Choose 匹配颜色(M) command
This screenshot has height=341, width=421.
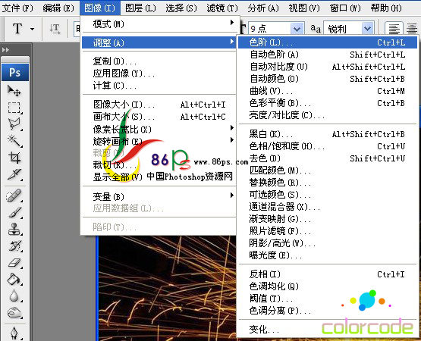pyautogui.click(x=327, y=170)
